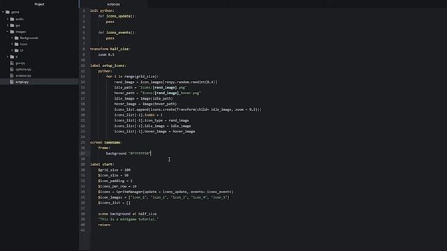The image size is (447, 251).
Task: Select the images folder name
Action: pyautogui.click(x=21, y=31)
